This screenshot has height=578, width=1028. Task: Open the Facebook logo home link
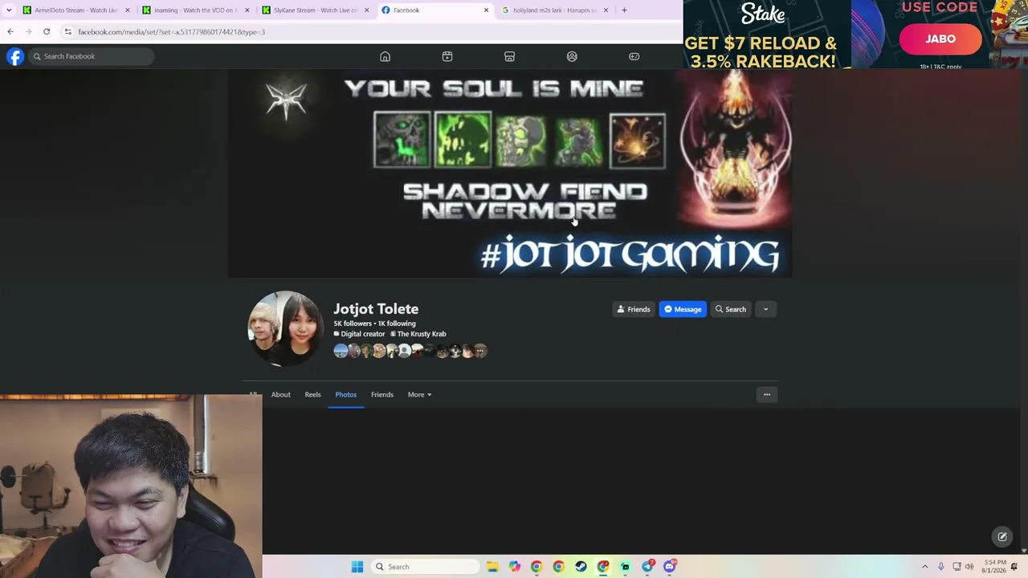[15, 56]
